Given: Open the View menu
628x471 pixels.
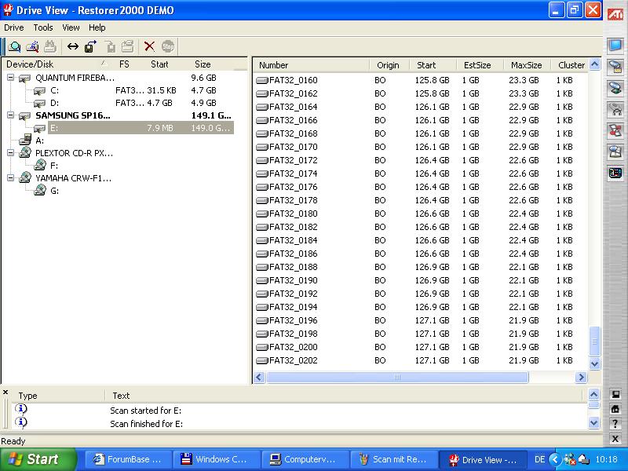Looking at the screenshot, I should (71, 27).
